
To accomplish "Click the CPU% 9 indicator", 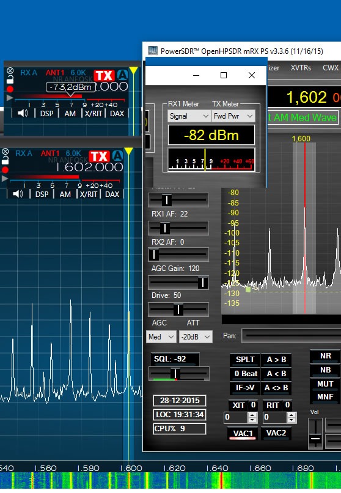I will (x=180, y=429).
